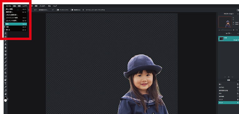Select the eraser tool
The height and width of the screenshot is (114, 239).
pos(6,66)
